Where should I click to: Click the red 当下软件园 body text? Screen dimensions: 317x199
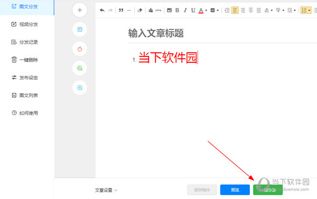tap(168, 58)
